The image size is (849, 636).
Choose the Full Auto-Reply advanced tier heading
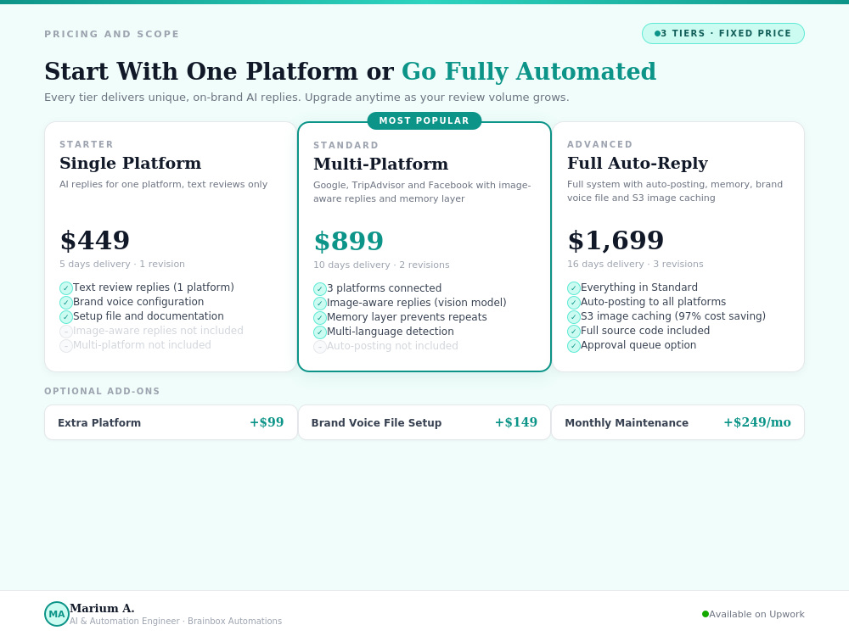pyautogui.click(x=638, y=163)
